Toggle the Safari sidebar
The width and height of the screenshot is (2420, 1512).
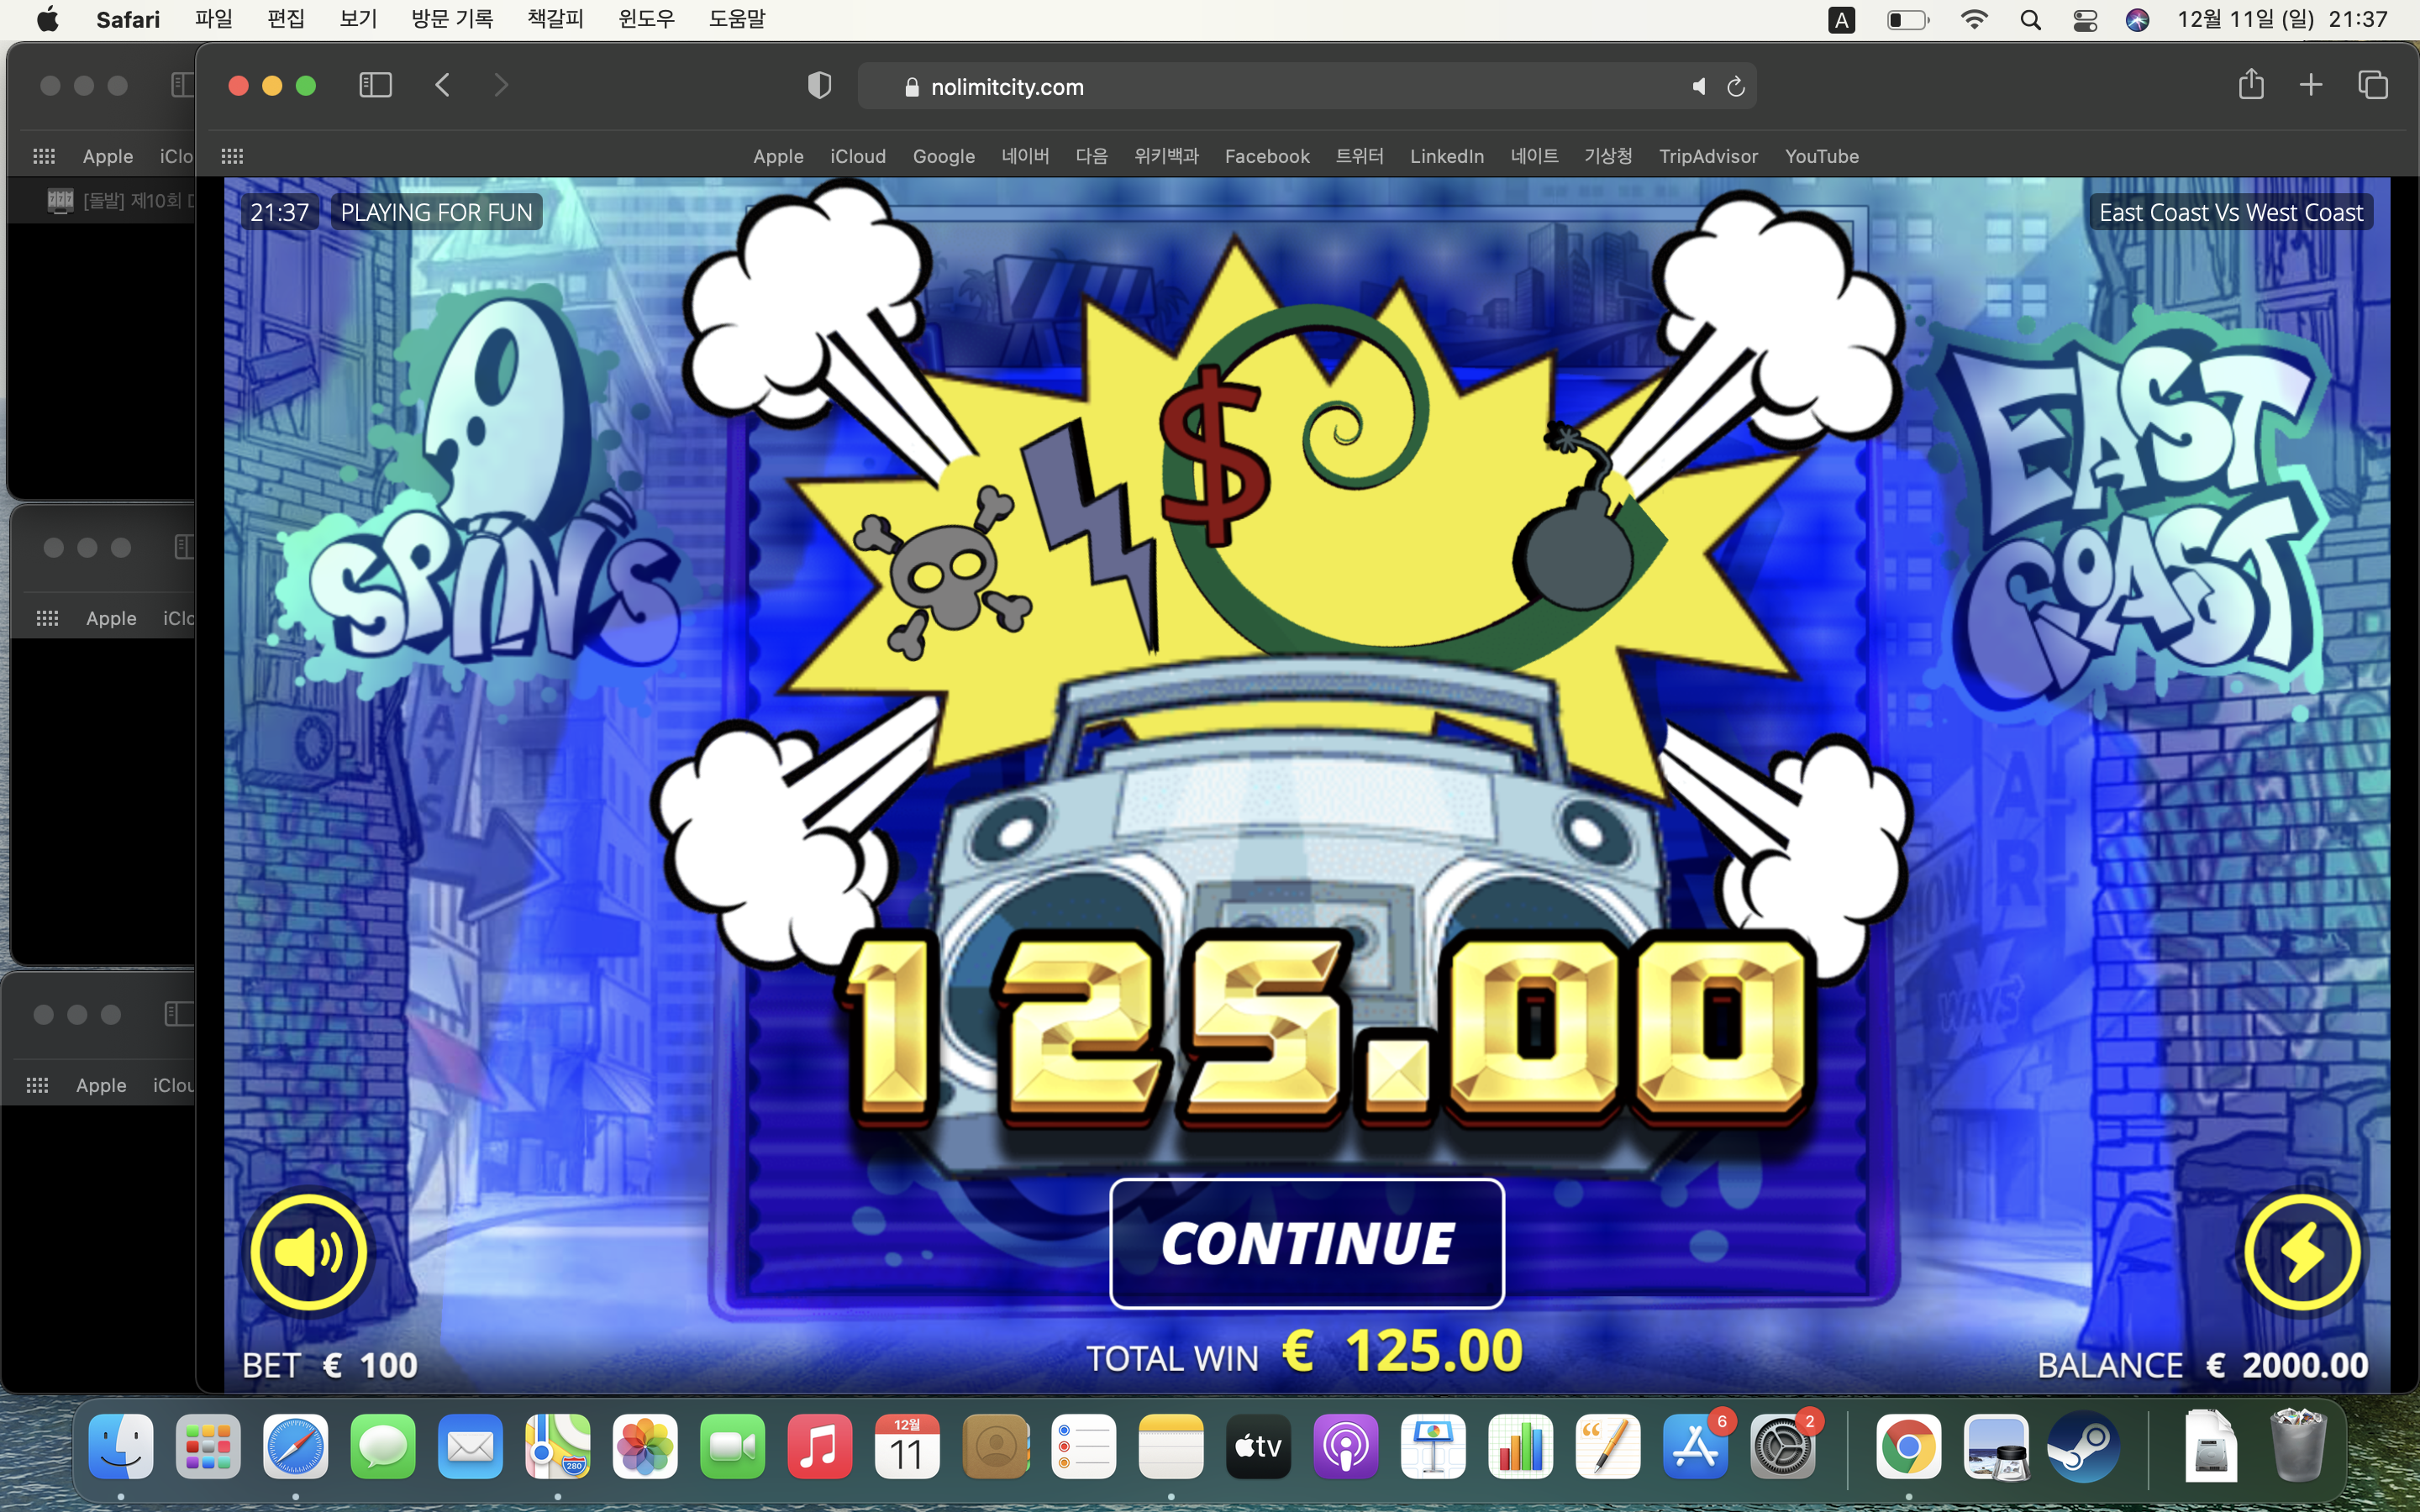click(x=375, y=86)
